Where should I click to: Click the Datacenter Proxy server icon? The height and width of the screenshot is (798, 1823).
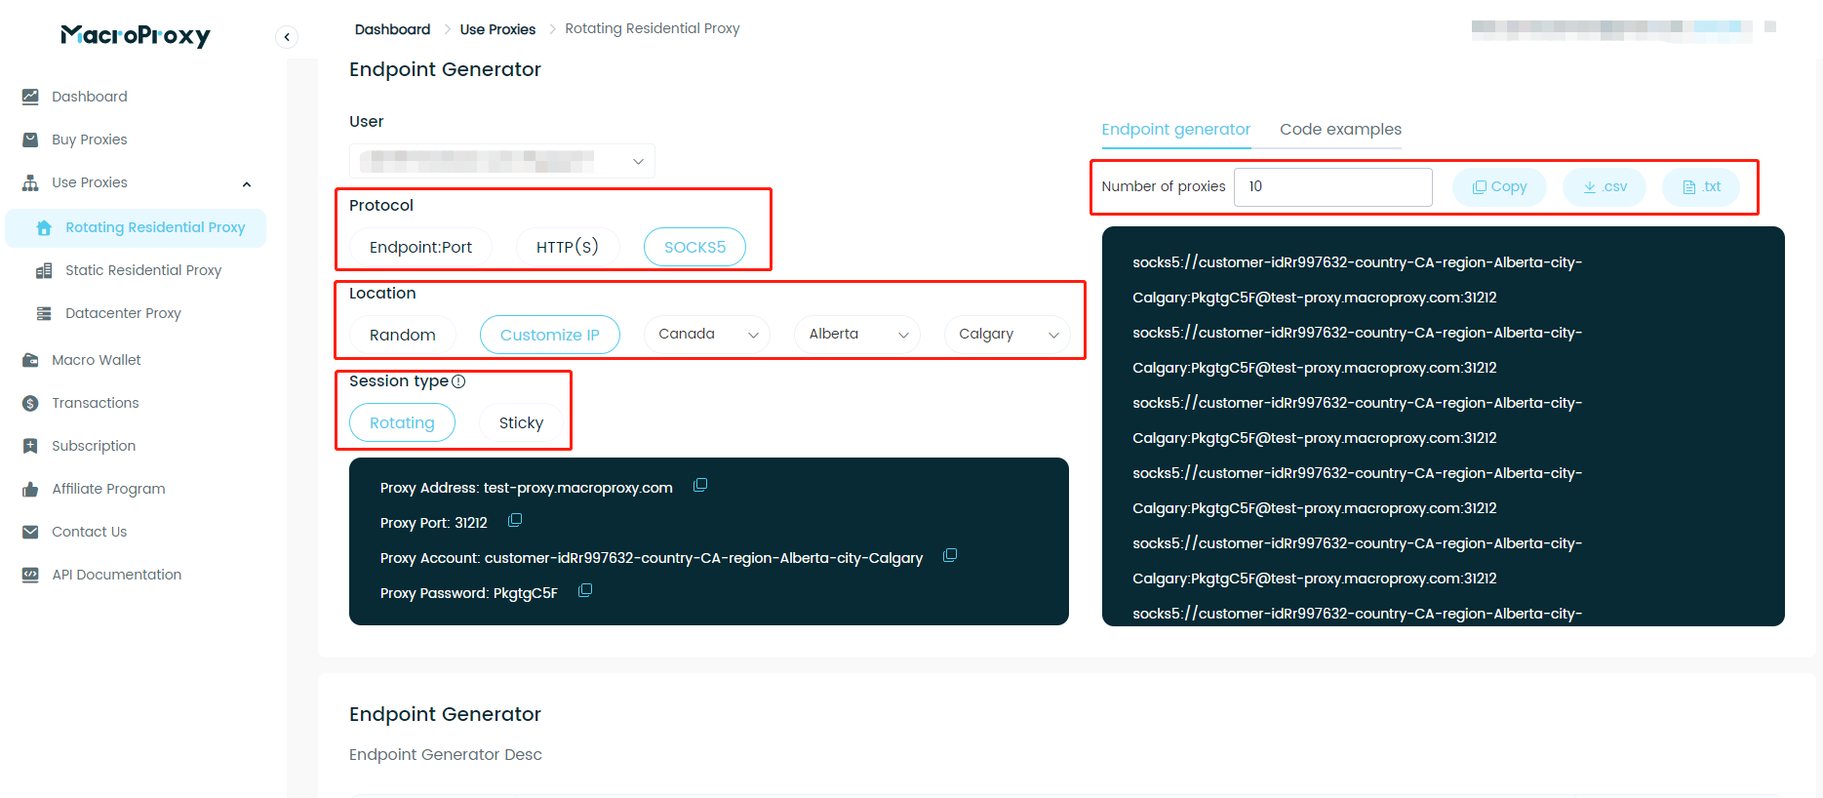click(44, 313)
